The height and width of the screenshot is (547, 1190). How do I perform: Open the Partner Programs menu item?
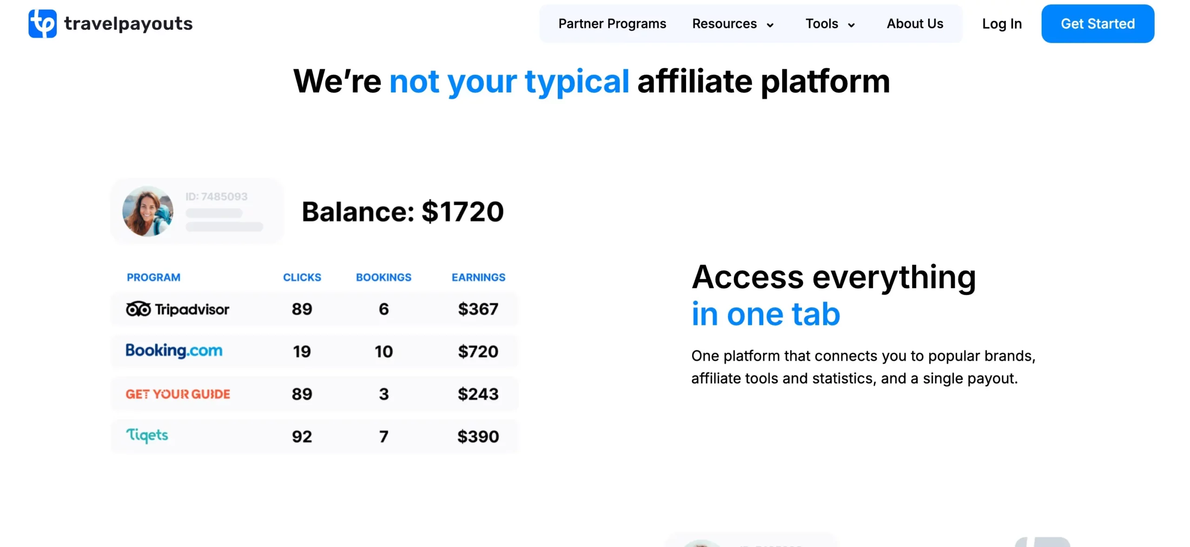click(612, 24)
